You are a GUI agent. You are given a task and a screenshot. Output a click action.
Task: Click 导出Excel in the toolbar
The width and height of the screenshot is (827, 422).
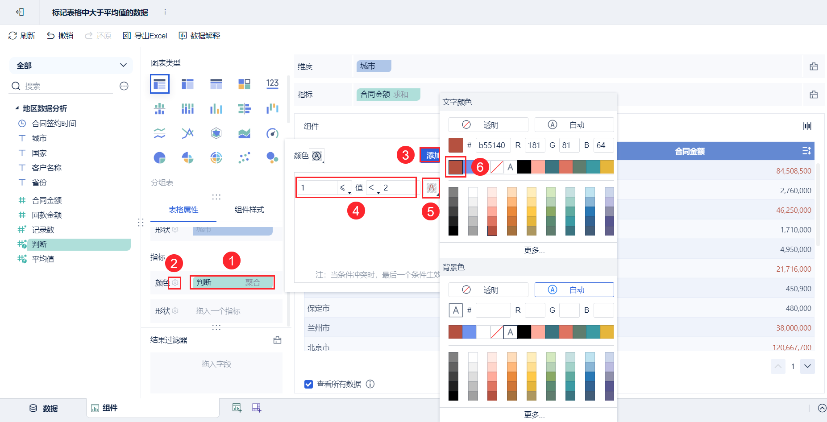(145, 36)
